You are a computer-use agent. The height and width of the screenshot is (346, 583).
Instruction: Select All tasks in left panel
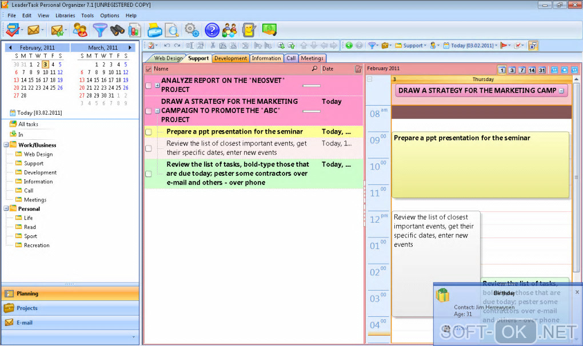[28, 124]
